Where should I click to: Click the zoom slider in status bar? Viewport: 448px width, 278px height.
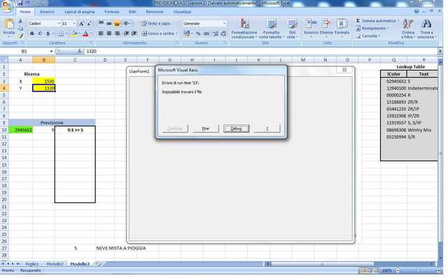pos(418,270)
